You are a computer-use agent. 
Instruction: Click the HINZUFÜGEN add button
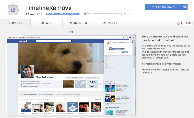coord(163,7)
